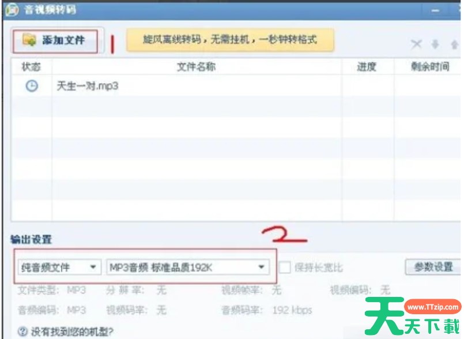The width and height of the screenshot is (464, 339).
Task: Click the 音频码率 192 kbps value
Action: tap(292, 310)
